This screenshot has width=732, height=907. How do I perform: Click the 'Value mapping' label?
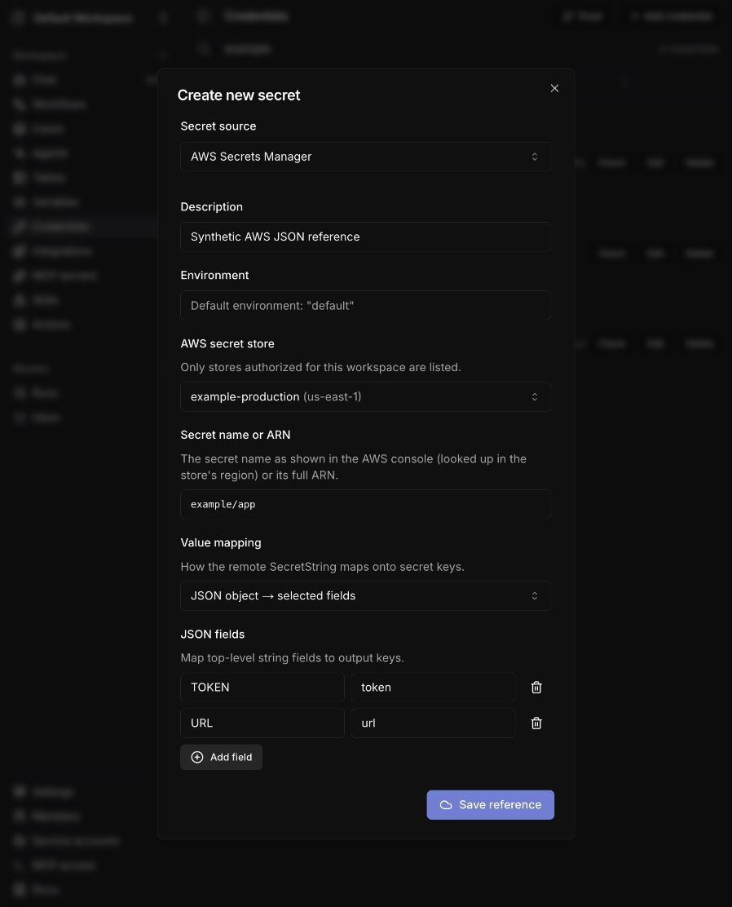pos(221,542)
